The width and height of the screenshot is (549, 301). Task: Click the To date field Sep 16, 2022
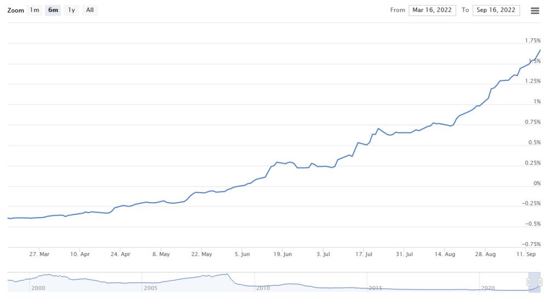tap(496, 10)
